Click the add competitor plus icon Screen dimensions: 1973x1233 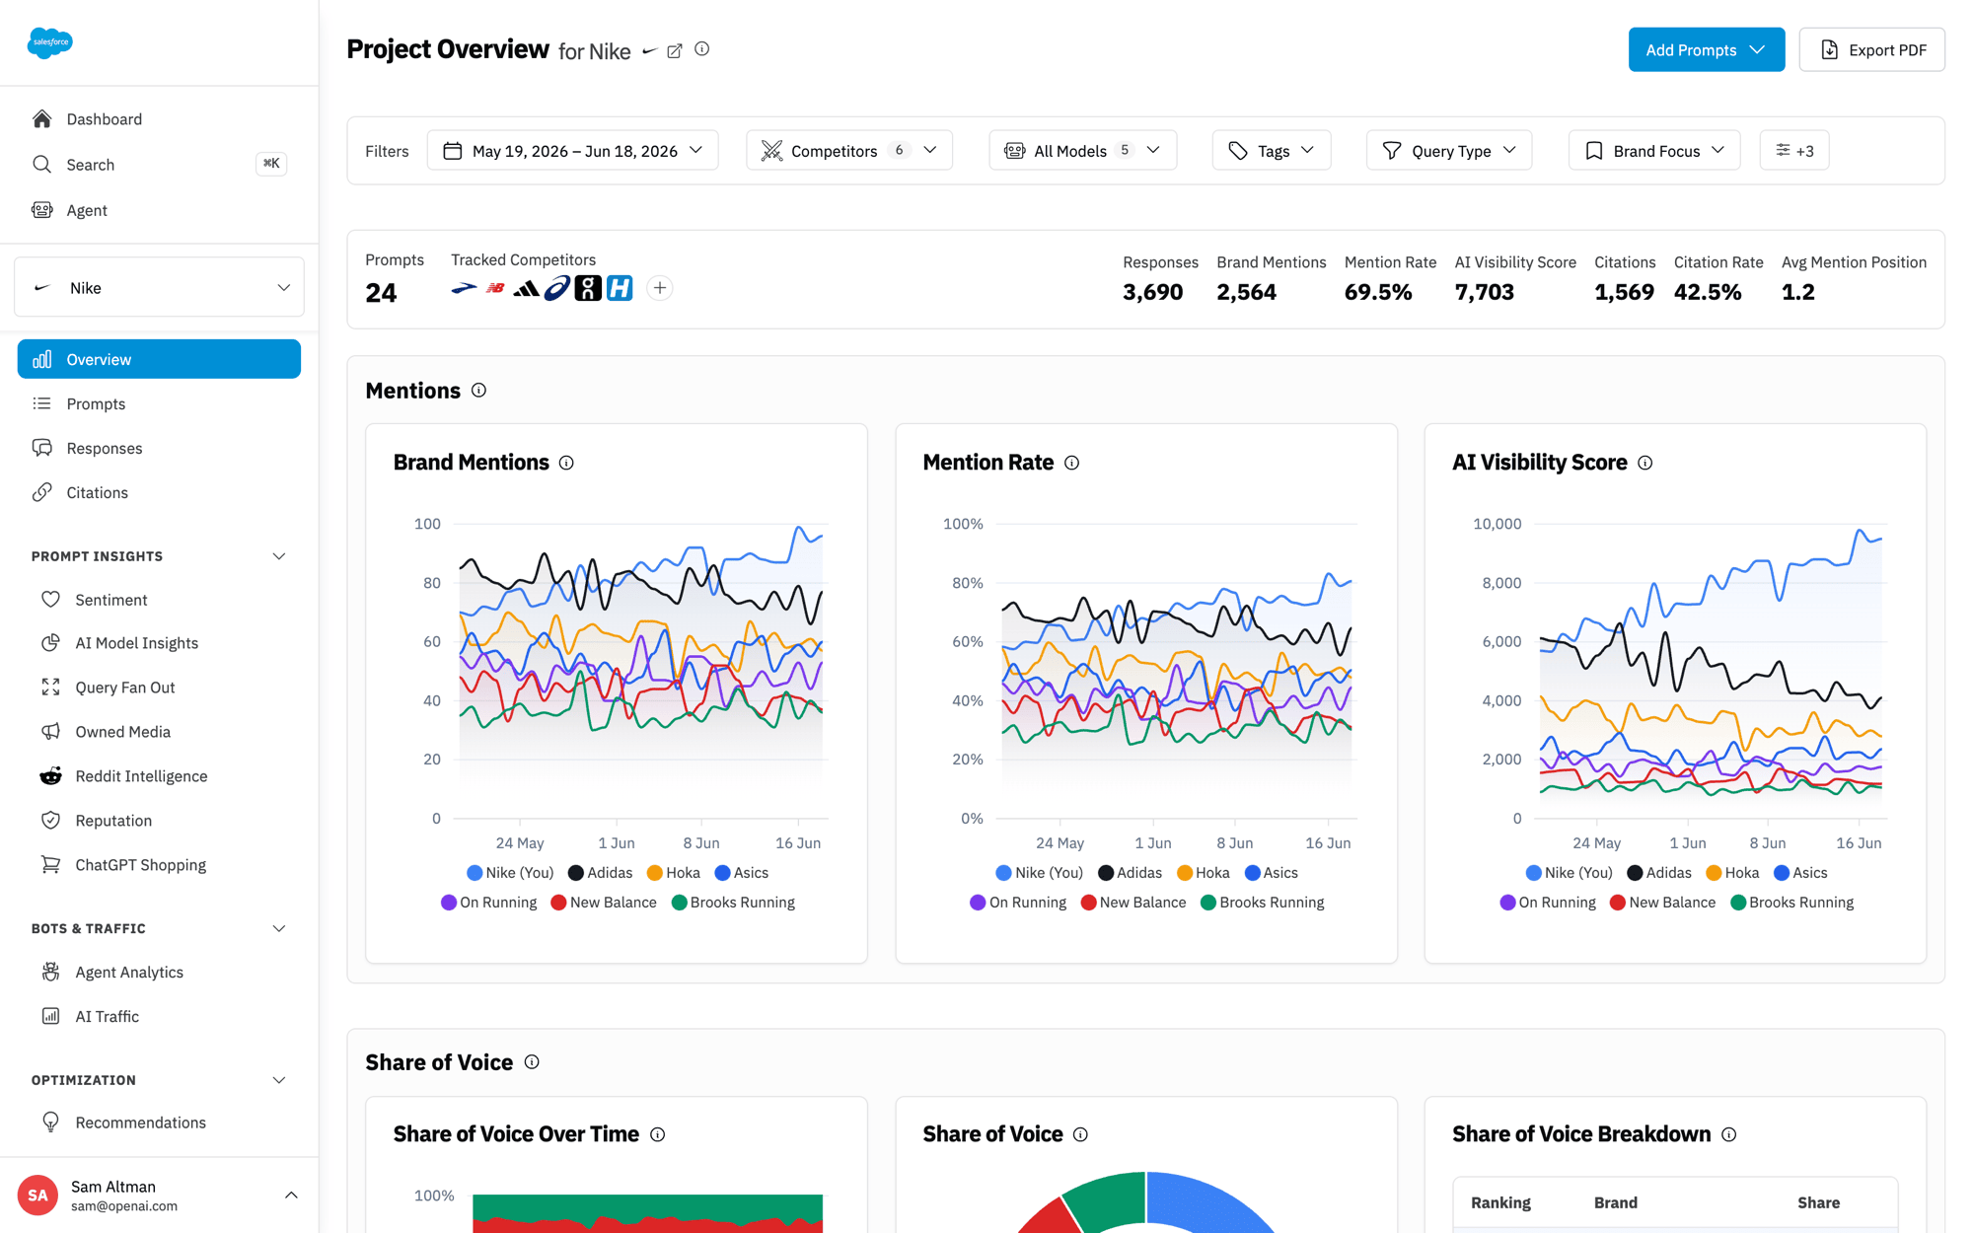click(660, 288)
